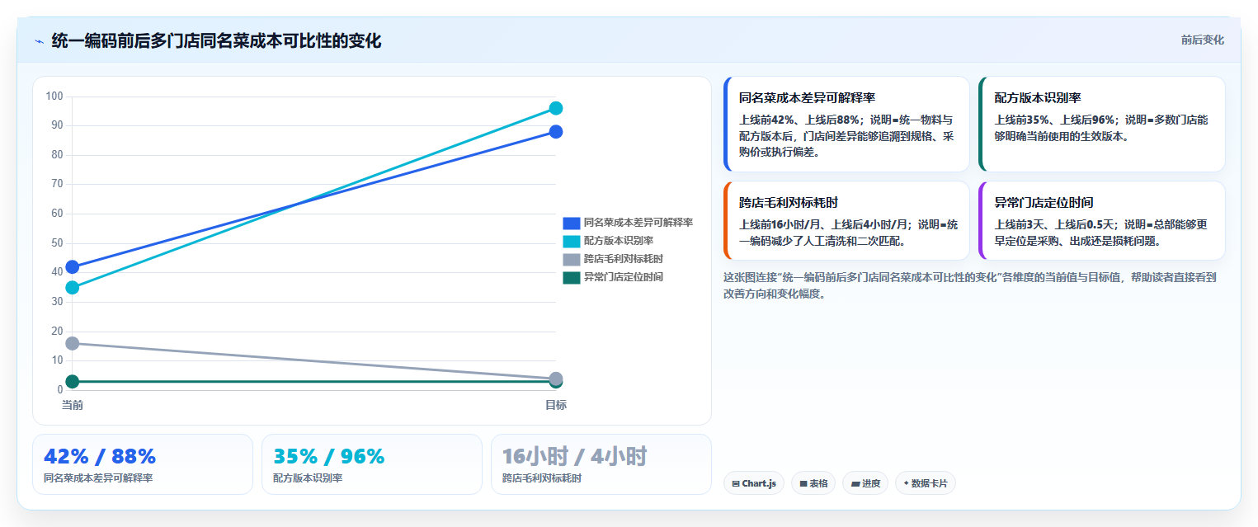Open the 配方版本识别率 info card heading
1258x527 pixels.
tap(1038, 98)
